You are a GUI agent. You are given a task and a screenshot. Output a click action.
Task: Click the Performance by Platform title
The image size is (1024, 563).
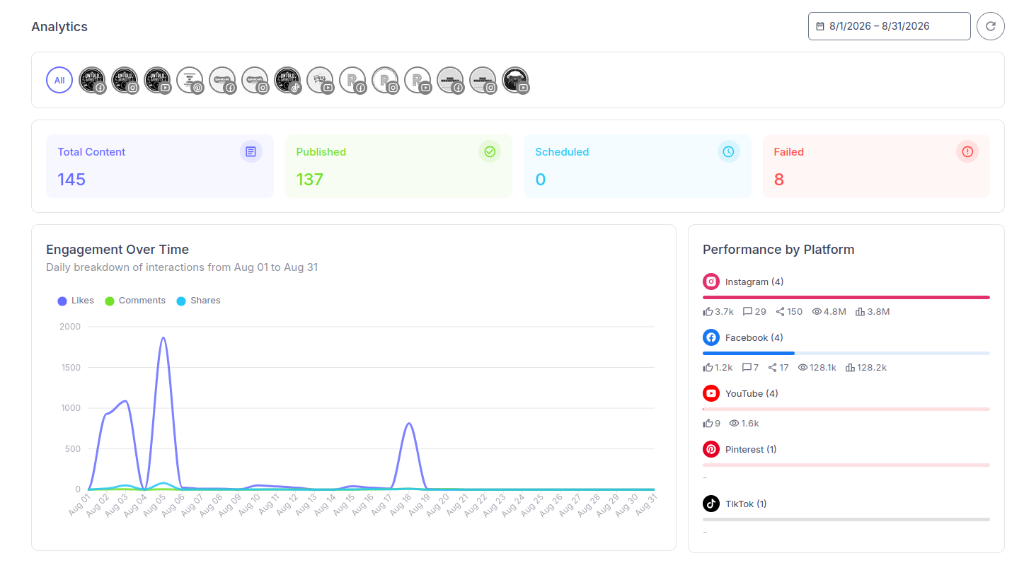778,249
